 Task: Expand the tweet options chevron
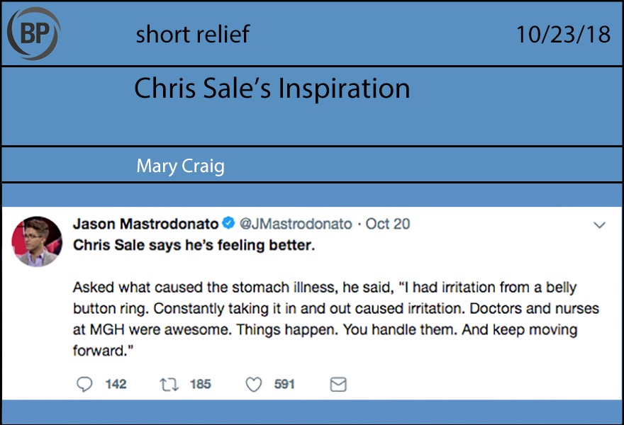(x=599, y=225)
